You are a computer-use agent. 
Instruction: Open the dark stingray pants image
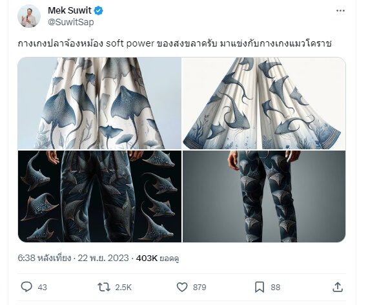tap(99, 196)
